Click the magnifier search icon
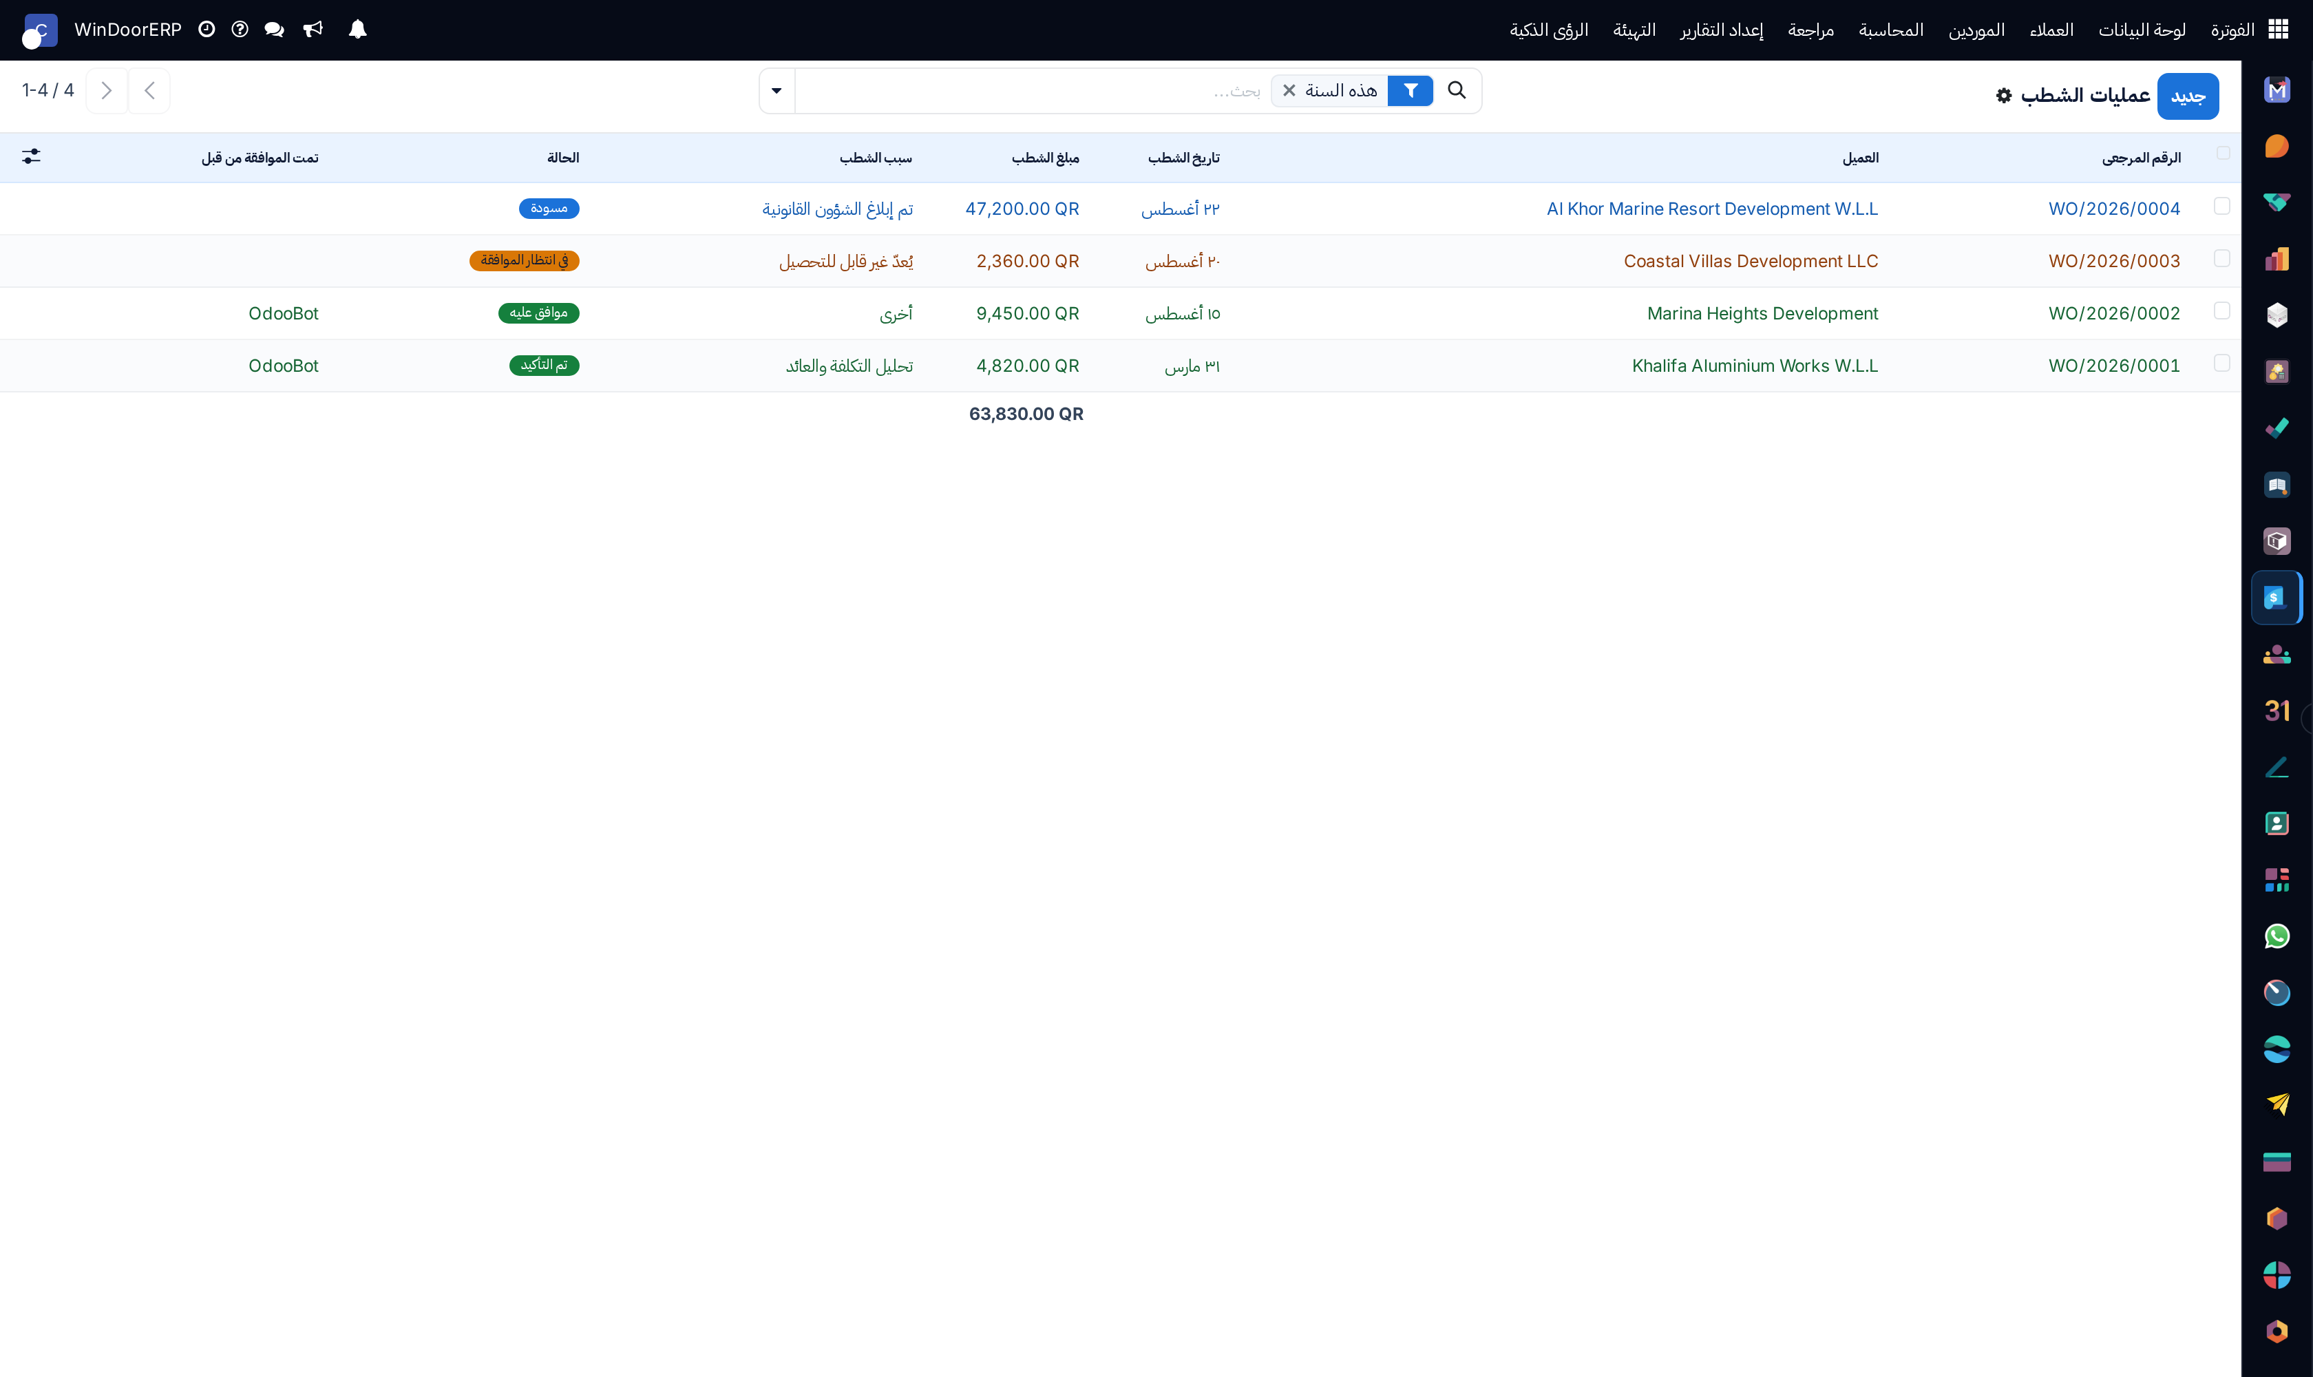Viewport: 2313px width, 1377px height. click(x=1457, y=90)
